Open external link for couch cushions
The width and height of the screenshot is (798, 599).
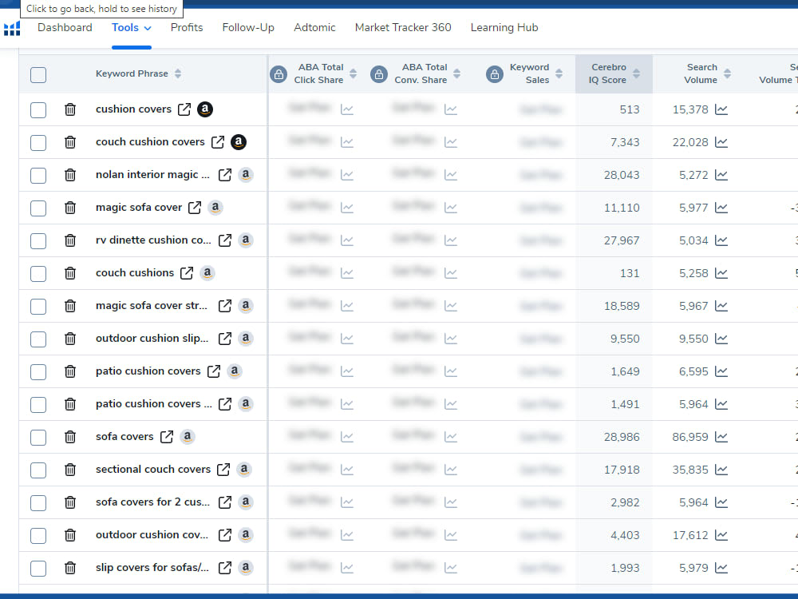187,273
